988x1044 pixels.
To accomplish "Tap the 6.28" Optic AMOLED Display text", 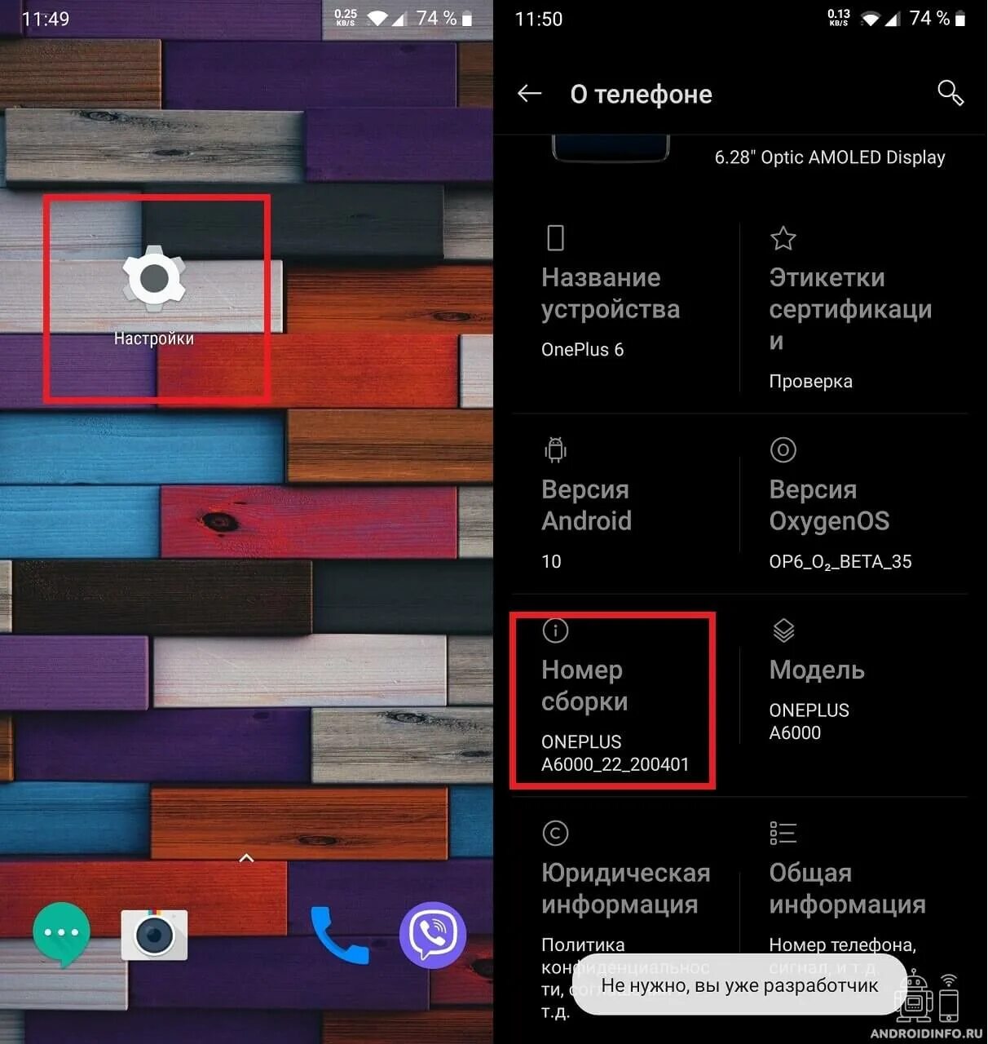I will (830, 157).
